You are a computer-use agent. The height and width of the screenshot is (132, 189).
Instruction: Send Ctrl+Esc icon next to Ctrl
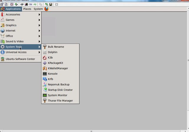point(26,4)
